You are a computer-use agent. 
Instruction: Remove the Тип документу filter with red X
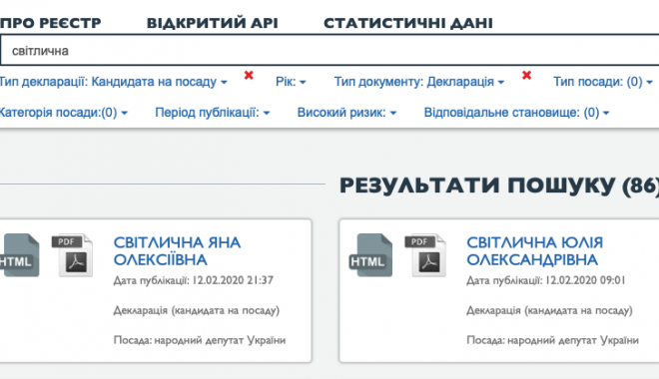[526, 75]
